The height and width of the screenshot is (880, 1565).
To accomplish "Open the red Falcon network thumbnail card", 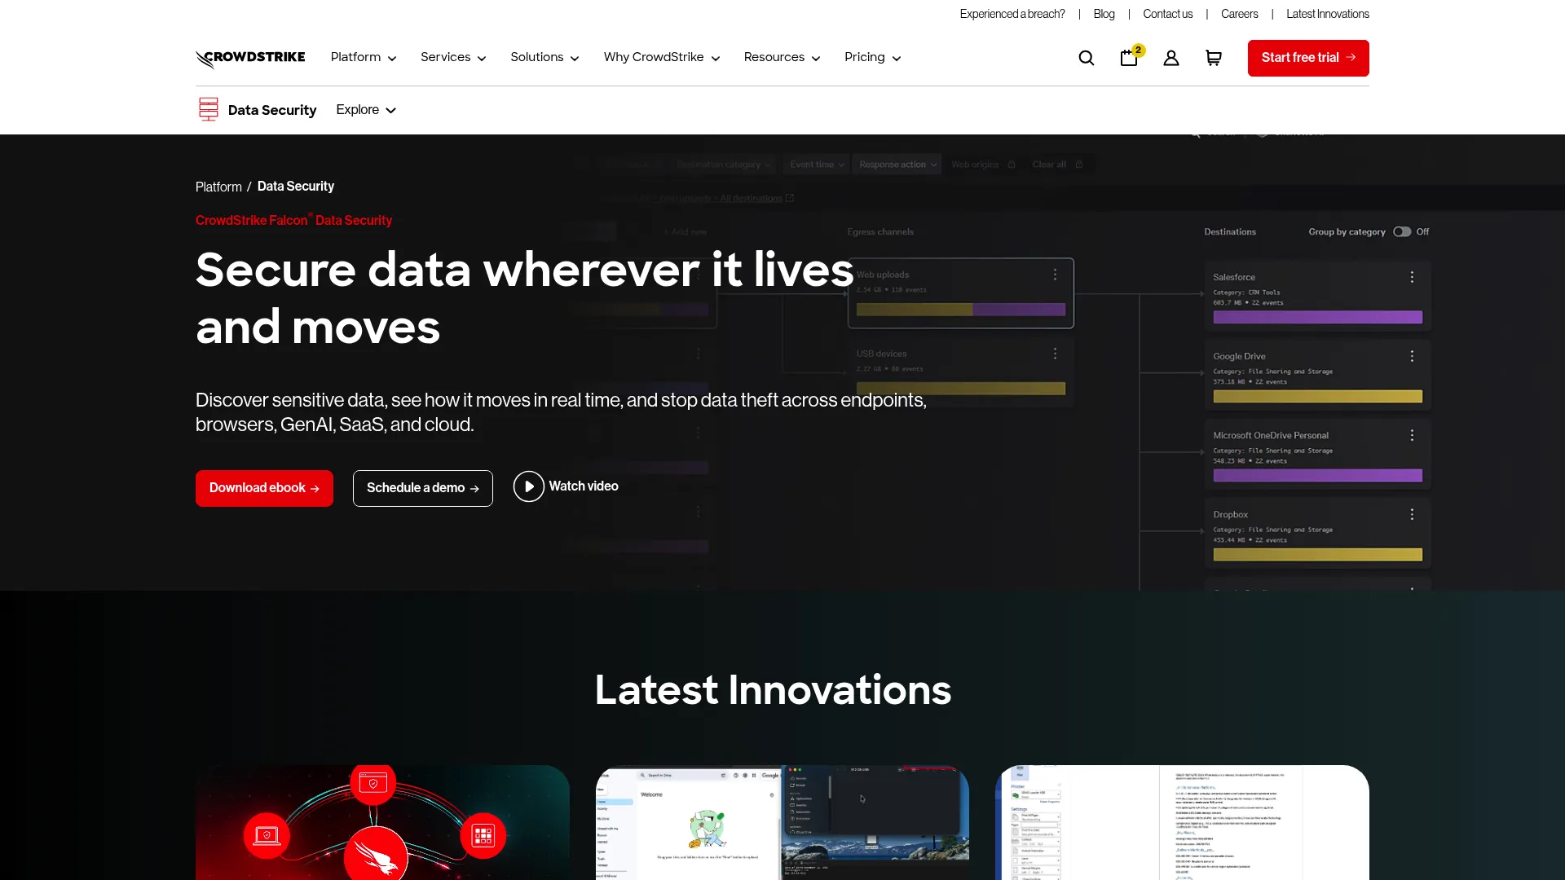I will 382,822.
